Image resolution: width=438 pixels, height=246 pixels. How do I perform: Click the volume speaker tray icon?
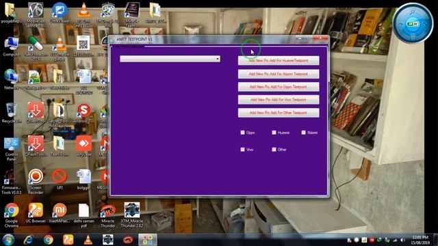click(402, 240)
